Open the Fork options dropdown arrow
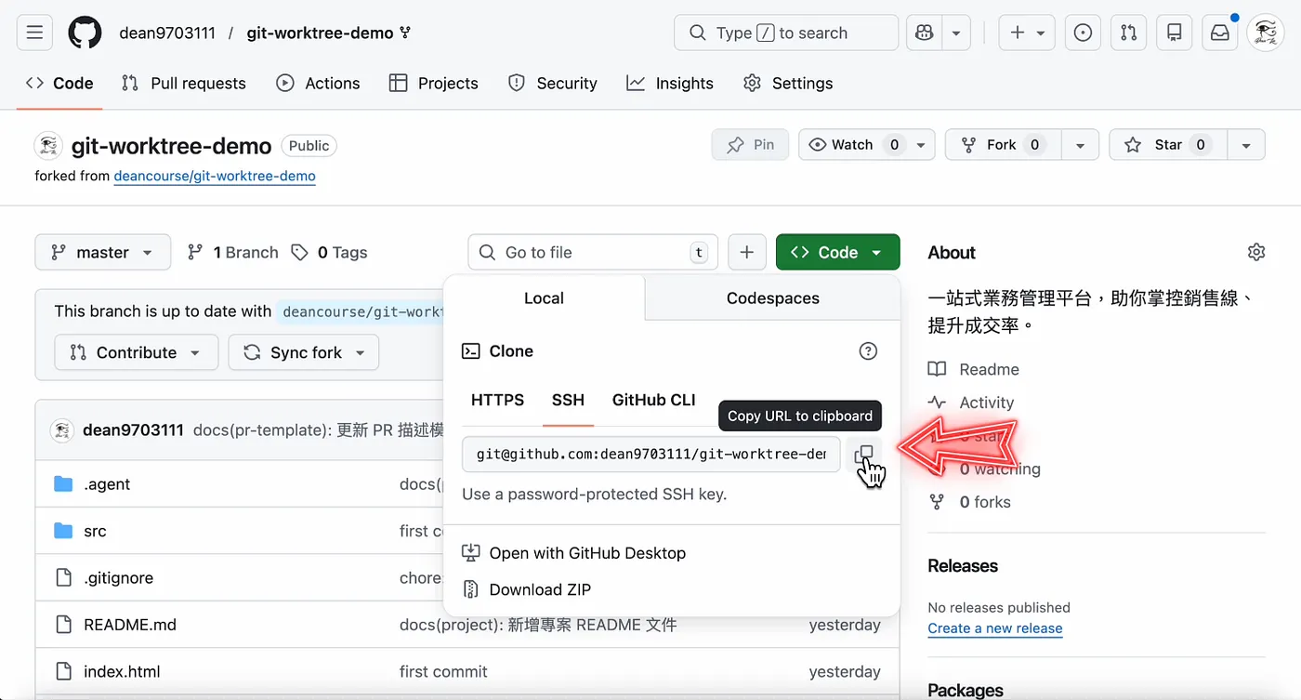Image resolution: width=1301 pixels, height=700 pixels. (x=1080, y=145)
